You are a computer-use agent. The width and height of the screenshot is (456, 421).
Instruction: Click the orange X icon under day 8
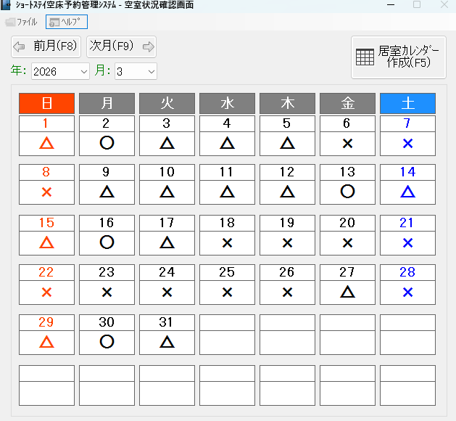(46, 192)
